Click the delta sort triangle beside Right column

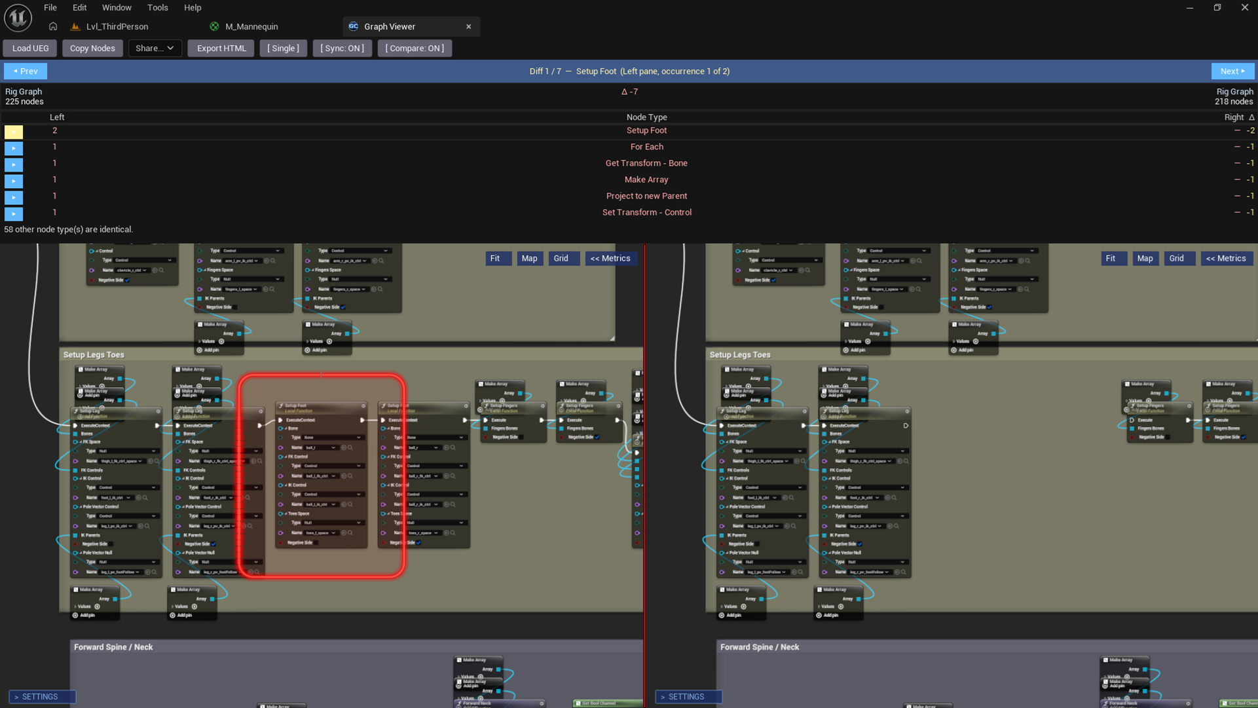(x=1251, y=117)
